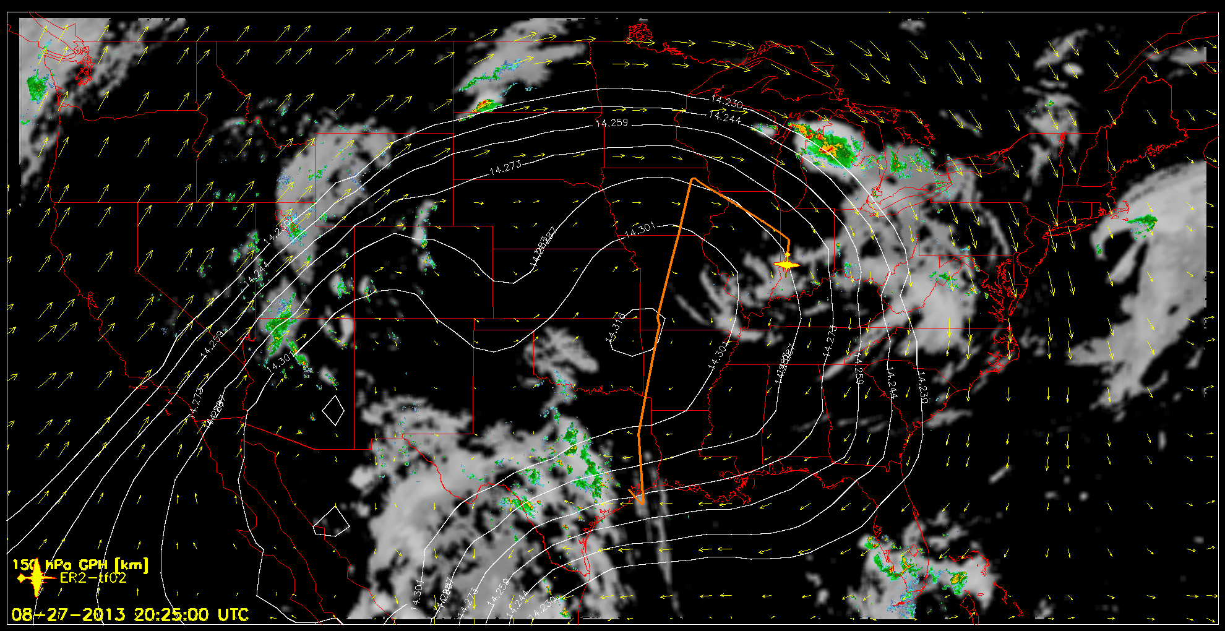Click the 14.316 contour label

(616, 327)
